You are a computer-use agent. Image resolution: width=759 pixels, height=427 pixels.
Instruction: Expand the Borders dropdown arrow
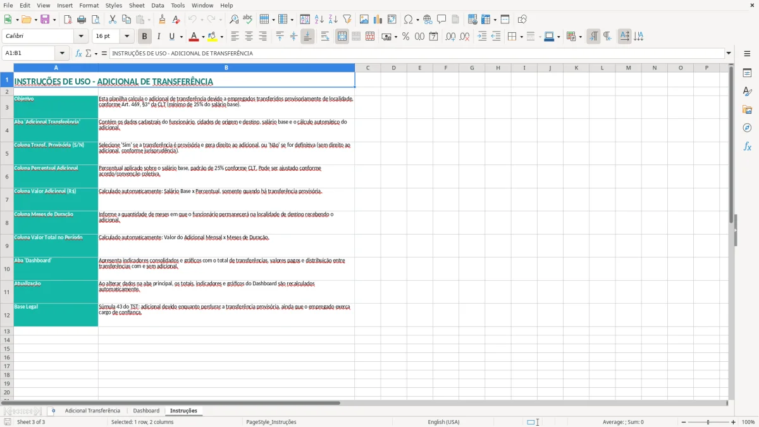(x=521, y=37)
